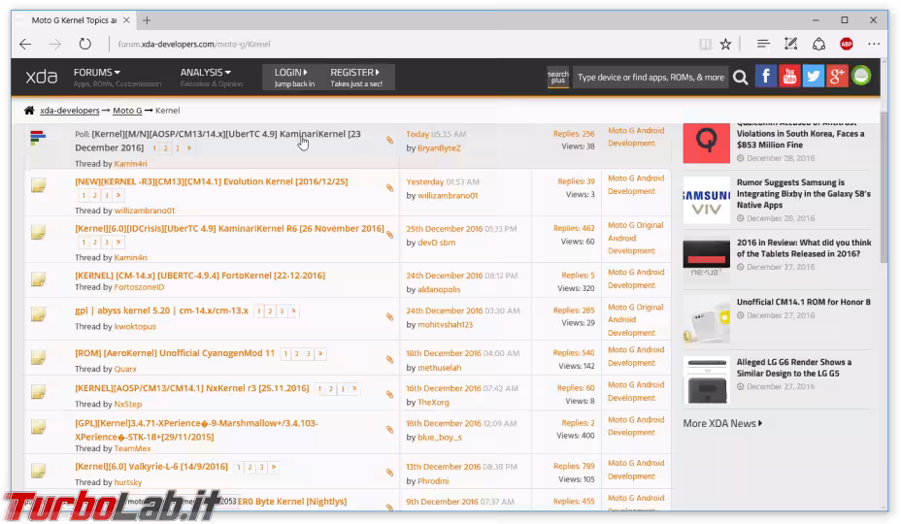
Task: Click Replies: 462 count
Action: [x=573, y=229]
